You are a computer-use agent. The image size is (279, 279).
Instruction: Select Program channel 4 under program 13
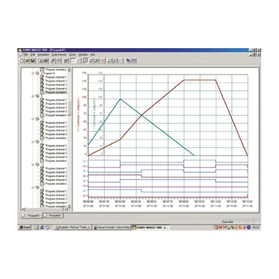coord(56,203)
